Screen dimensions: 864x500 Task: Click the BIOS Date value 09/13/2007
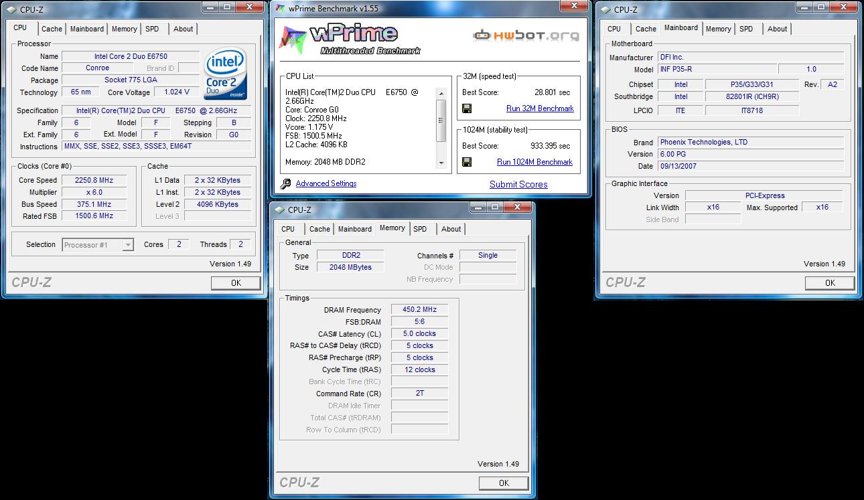tap(751, 166)
